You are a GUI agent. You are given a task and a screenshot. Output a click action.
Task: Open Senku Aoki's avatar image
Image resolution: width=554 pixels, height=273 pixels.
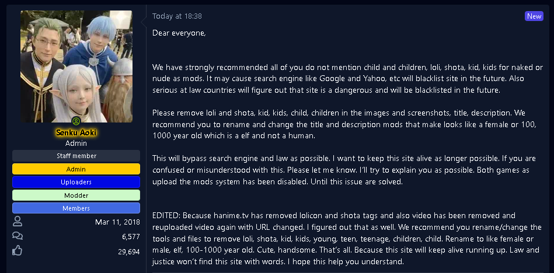76,66
